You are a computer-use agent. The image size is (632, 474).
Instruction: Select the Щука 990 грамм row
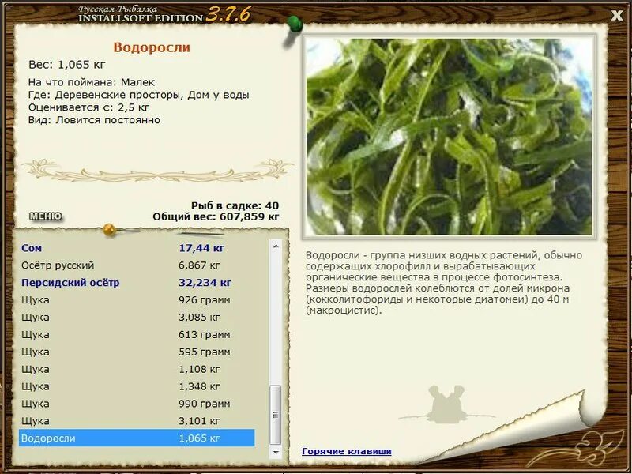(x=137, y=404)
